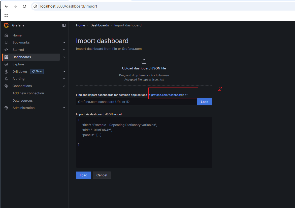Click the browser address bar URL
Viewport: 295px width, 208px height.
pos(69,6)
